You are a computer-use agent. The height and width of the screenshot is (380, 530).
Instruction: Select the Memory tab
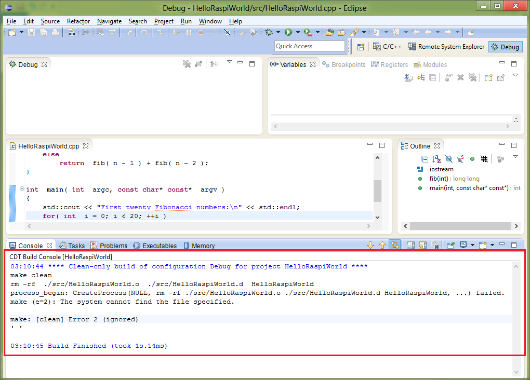click(x=200, y=246)
